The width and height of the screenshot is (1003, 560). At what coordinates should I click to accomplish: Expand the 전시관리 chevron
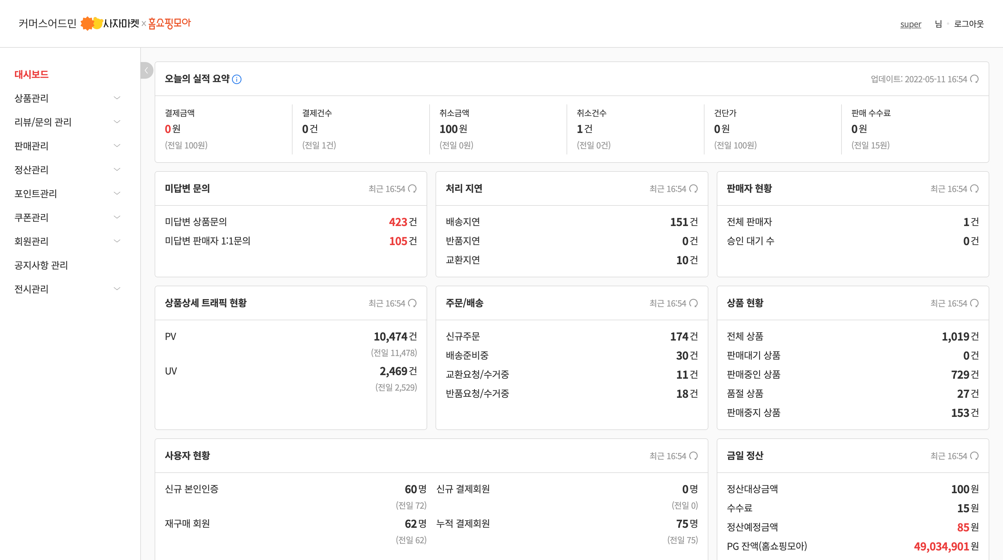117,289
